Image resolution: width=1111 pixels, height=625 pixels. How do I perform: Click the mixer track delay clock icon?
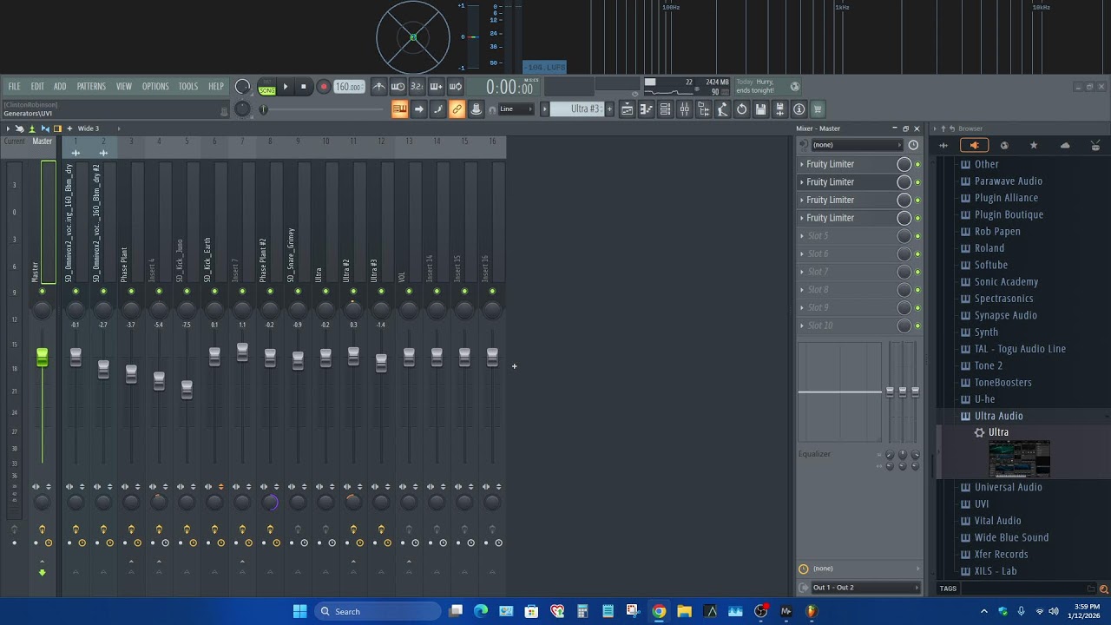coord(913,145)
